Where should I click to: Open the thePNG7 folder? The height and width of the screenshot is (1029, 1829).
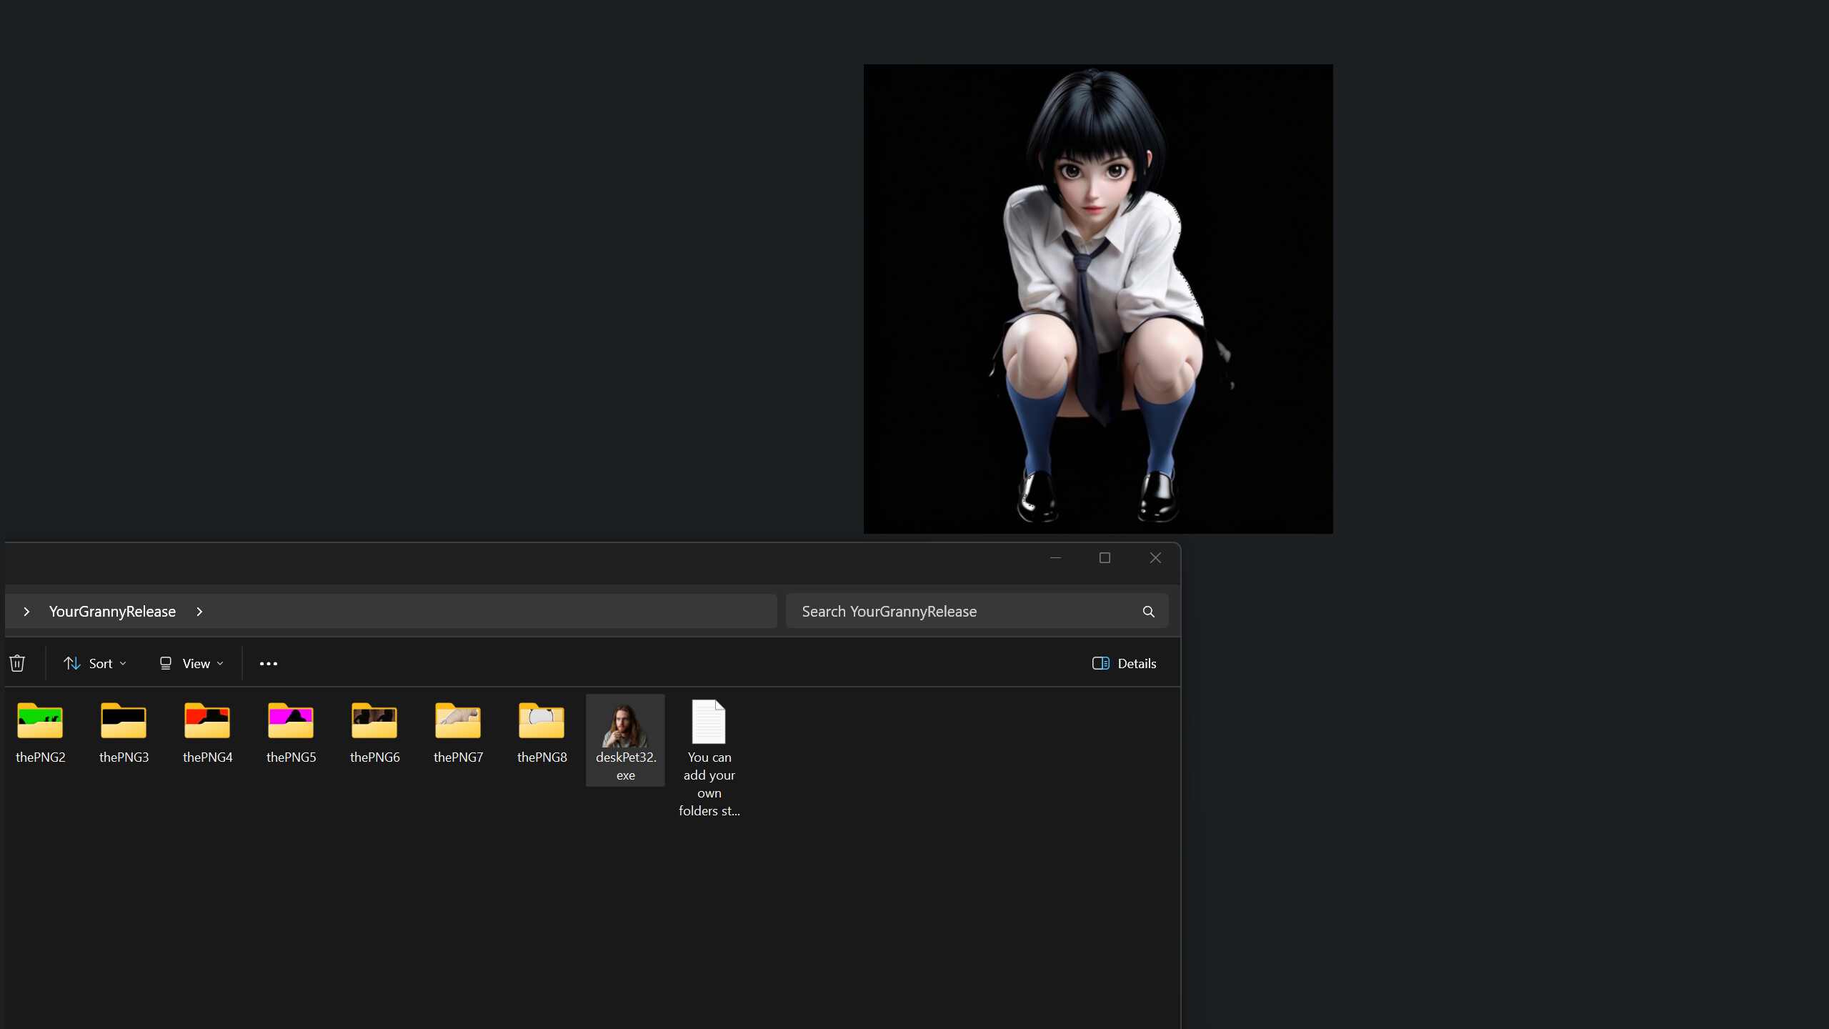458,722
